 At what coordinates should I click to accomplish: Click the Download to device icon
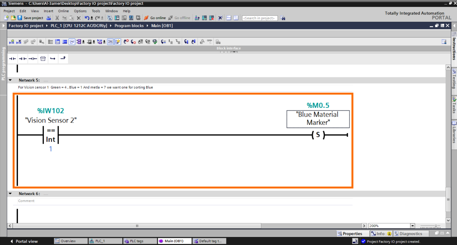117,18
